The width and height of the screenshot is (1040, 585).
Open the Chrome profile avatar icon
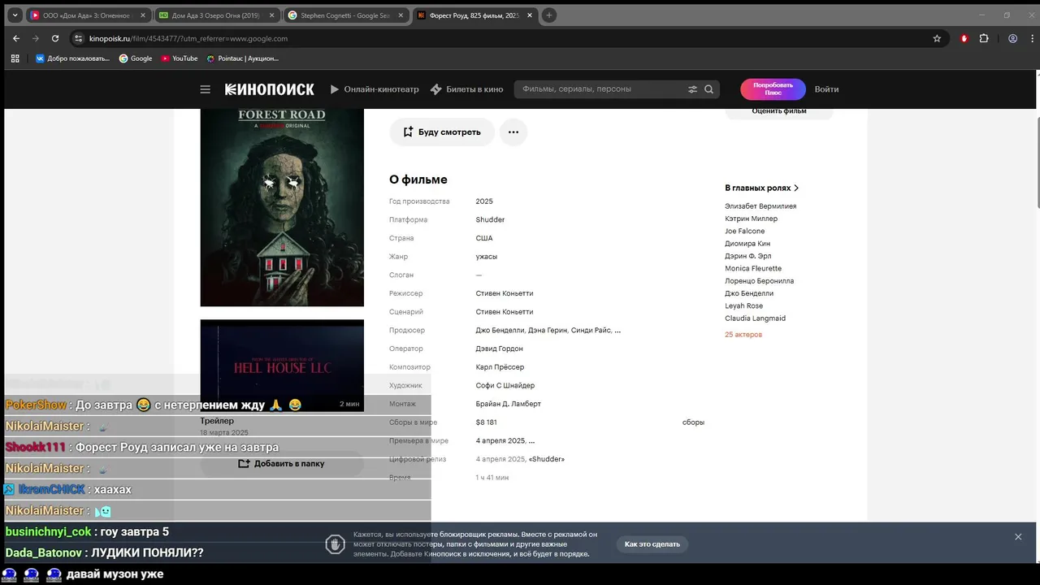[x=1012, y=38]
